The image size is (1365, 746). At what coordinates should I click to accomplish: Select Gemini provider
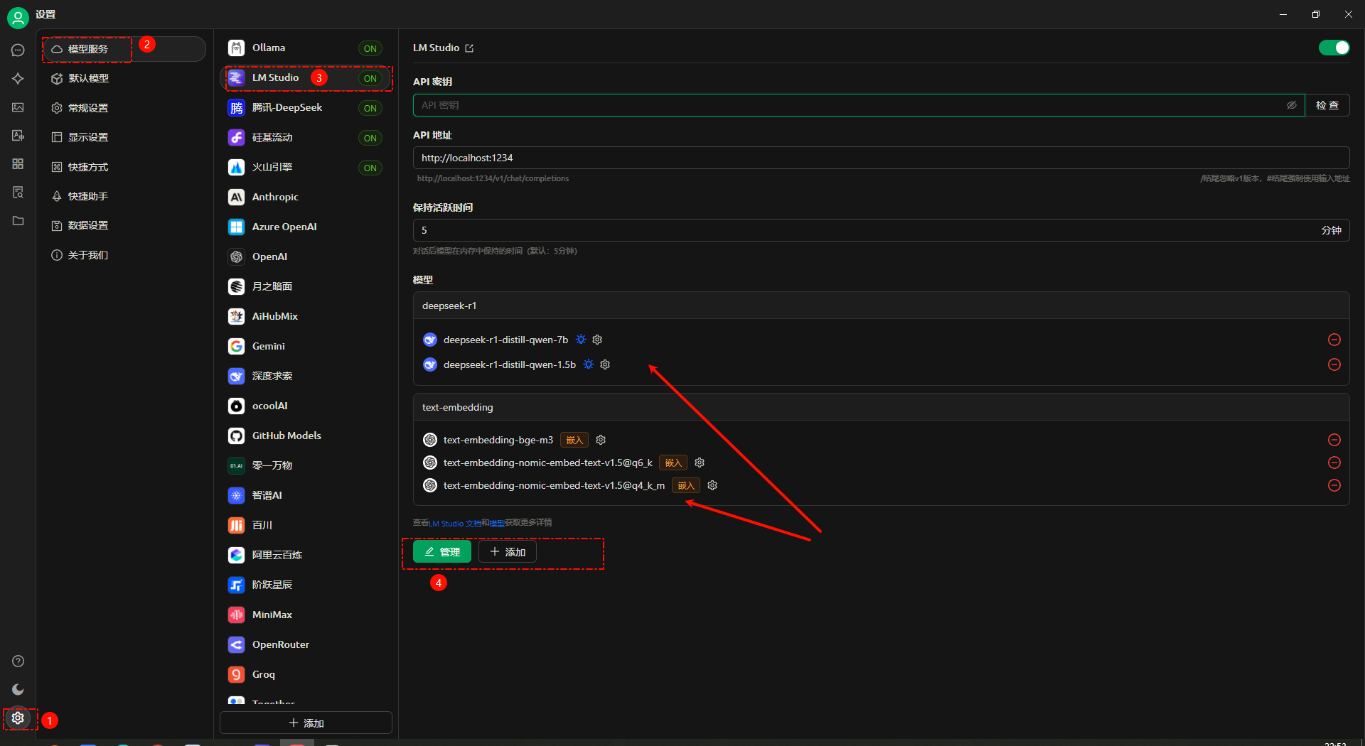pos(306,346)
